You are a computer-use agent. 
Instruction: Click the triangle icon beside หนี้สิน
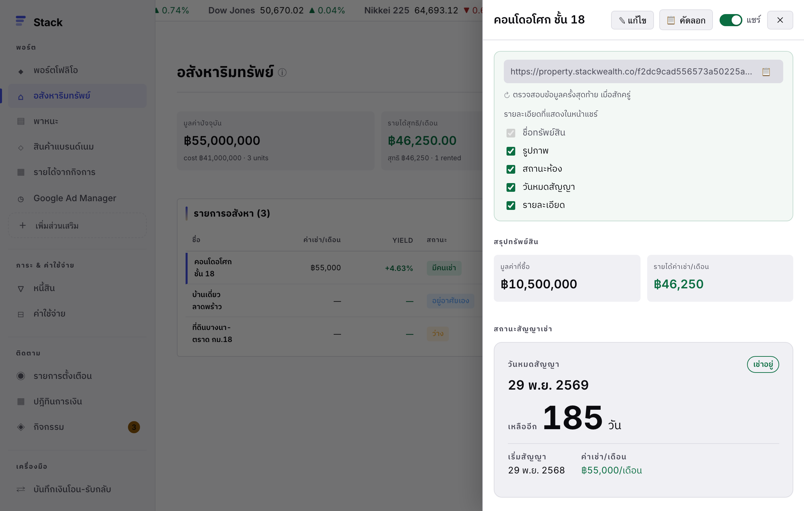(21, 289)
